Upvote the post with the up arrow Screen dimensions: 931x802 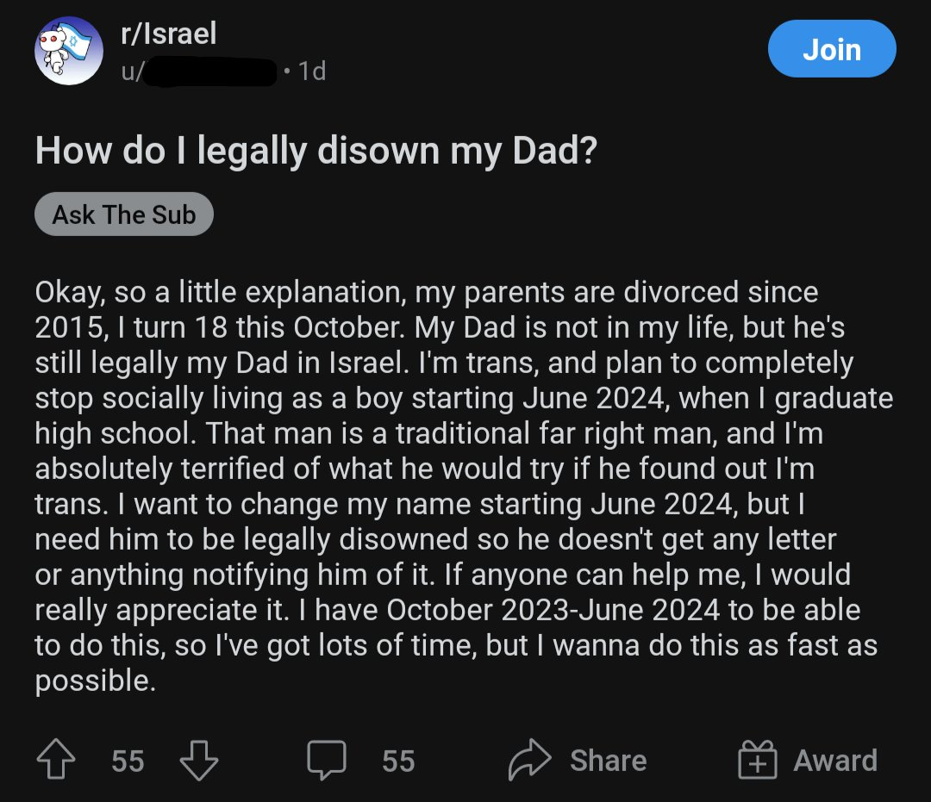tap(56, 759)
